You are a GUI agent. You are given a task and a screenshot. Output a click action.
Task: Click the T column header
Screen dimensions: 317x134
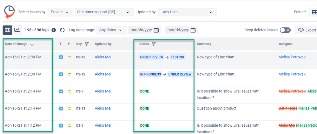point(60,44)
